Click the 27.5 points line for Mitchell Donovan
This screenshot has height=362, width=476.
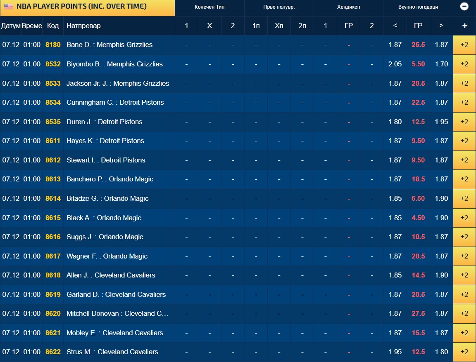tap(418, 313)
